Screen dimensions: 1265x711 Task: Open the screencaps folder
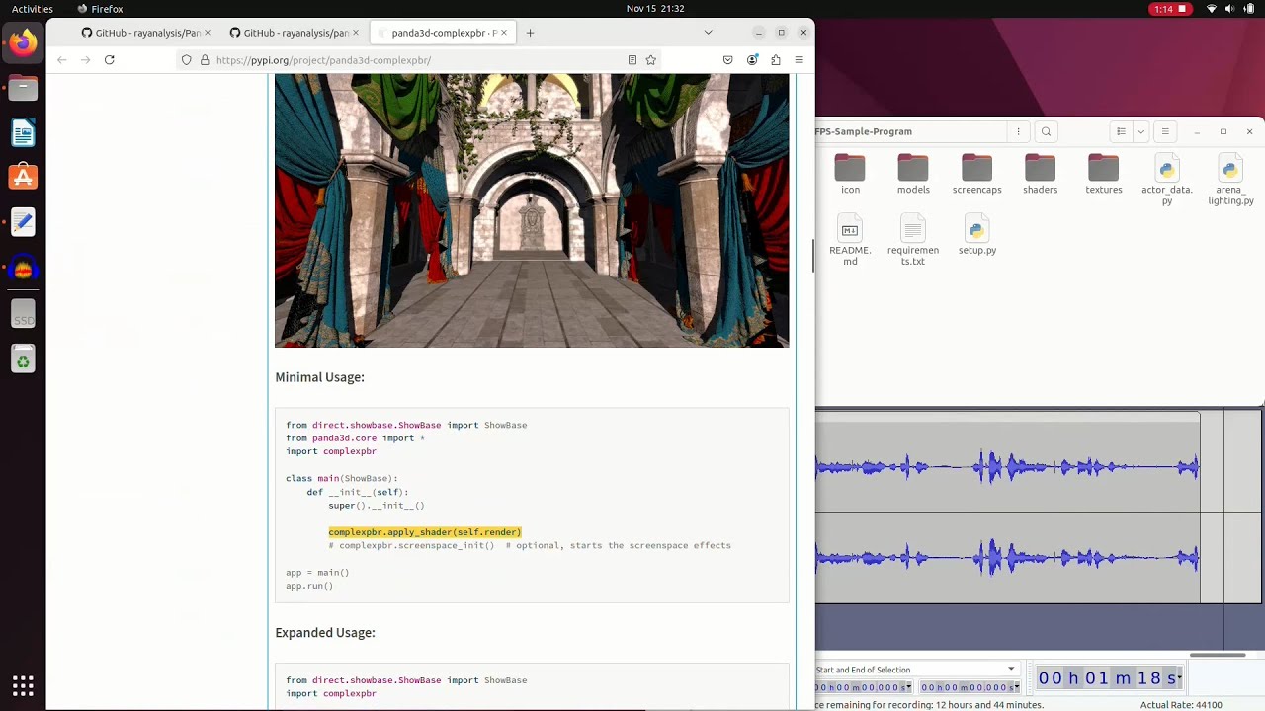(976, 175)
